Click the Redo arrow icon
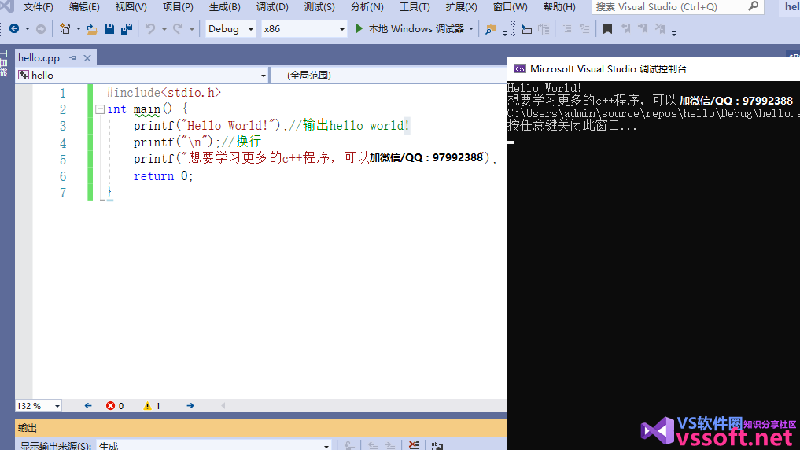 click(178, 29)
